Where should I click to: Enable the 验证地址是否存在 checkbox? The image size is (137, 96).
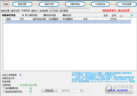click(4, 92)
